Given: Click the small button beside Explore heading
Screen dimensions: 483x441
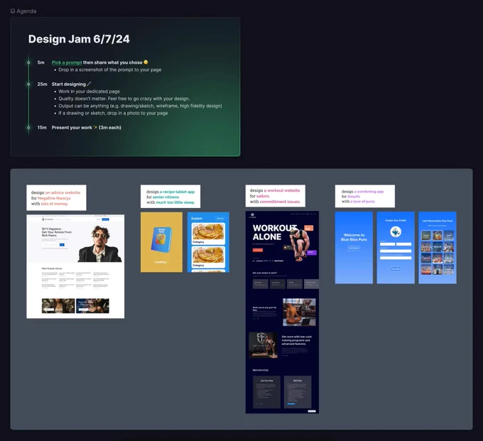Looking at the screenshot, I should tap(220, 218).
